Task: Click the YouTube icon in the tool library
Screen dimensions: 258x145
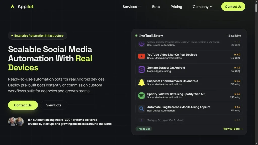Action: 142,56
